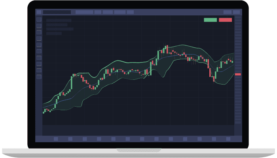This screenshot has width=277, height=158.
Task: Click the dark symbol search field in toolbar
Action: pos(57,12)
